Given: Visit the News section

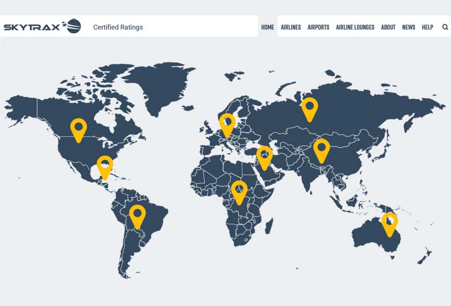Looking at the screenshot, I should pos(409,27).
